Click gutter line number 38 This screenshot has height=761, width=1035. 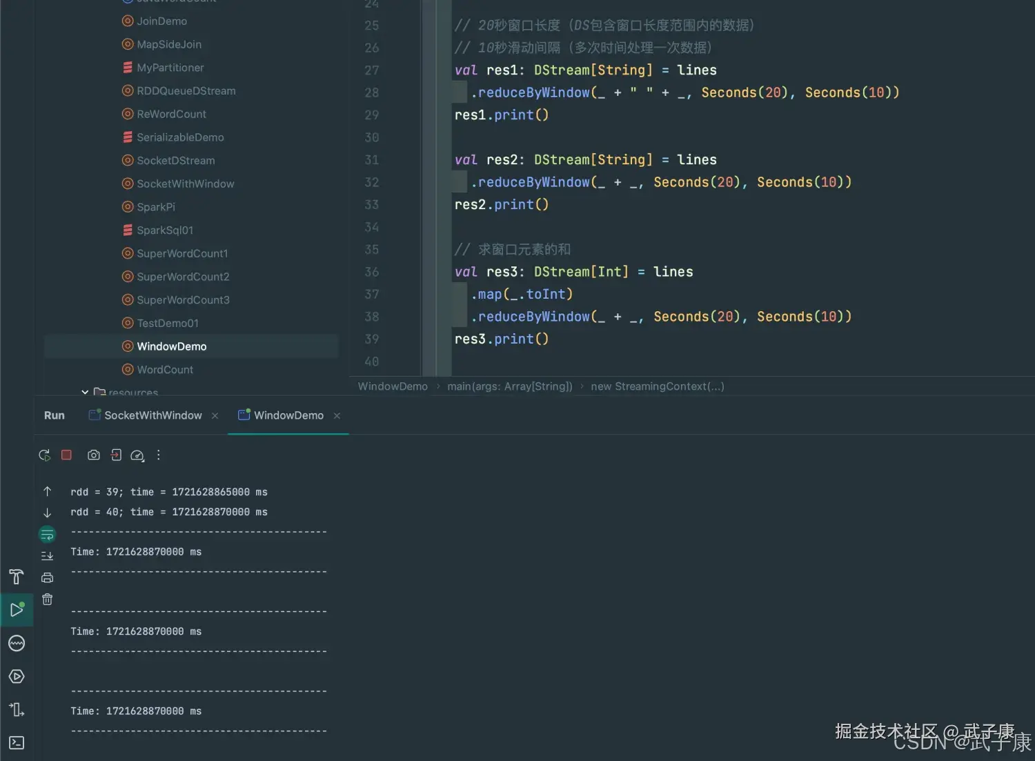[371, 317]
